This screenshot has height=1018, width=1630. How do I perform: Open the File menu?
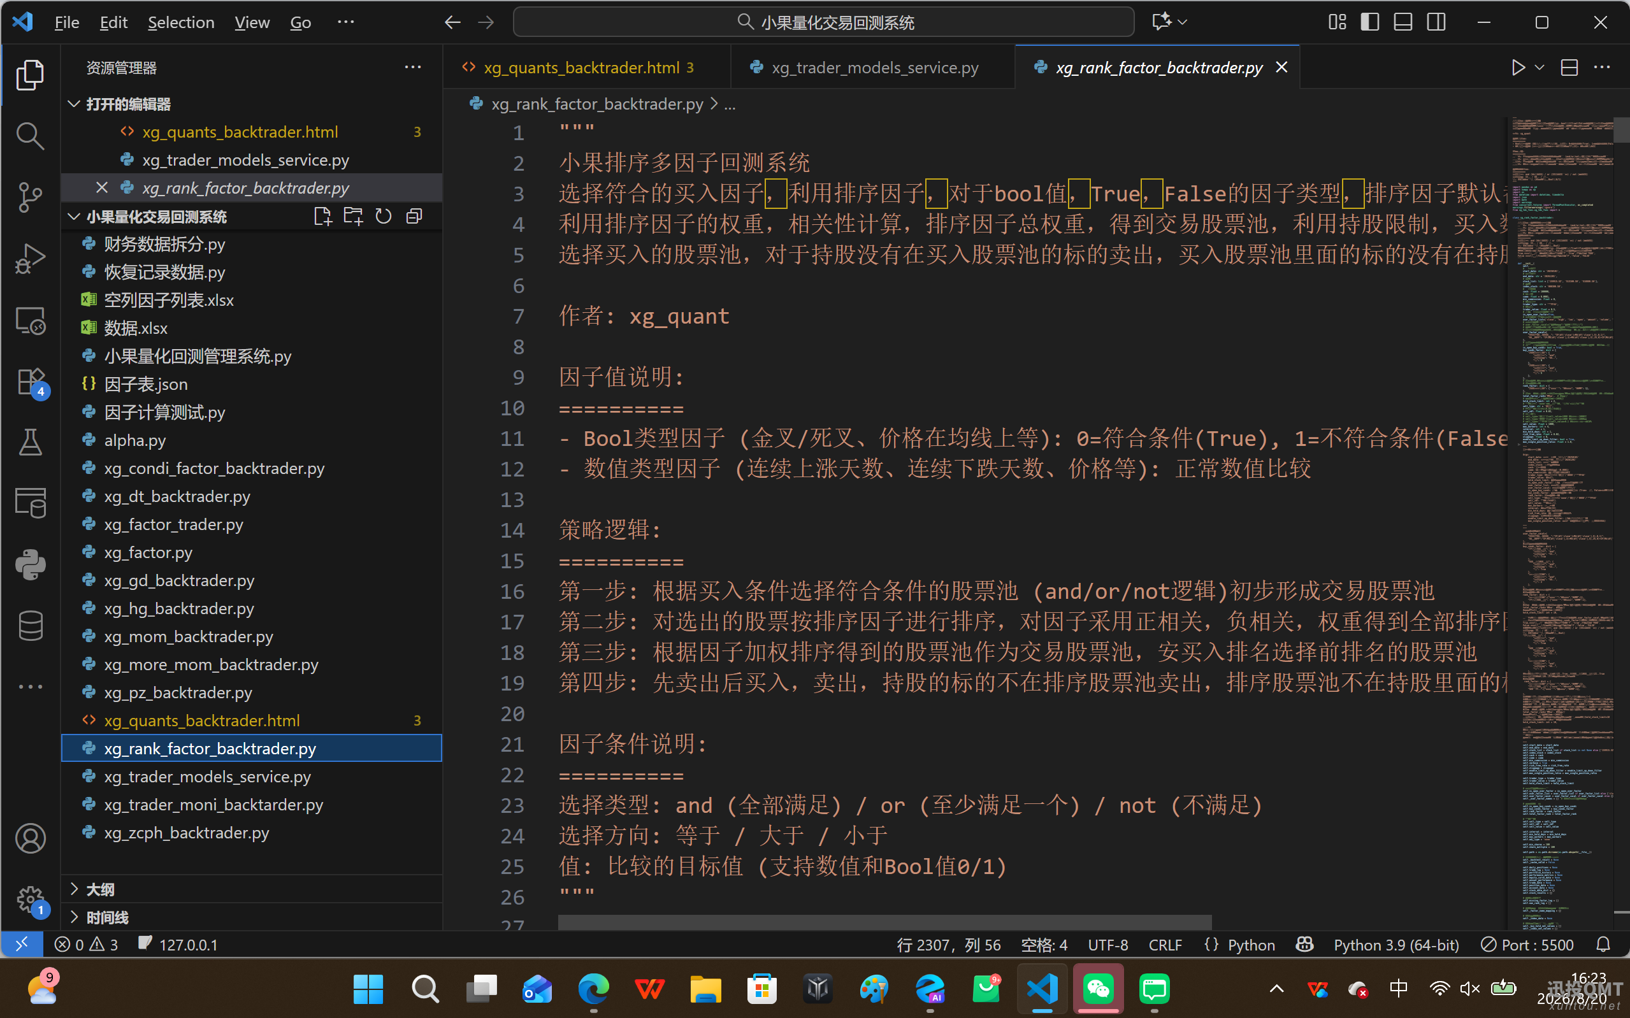pyautogui.click(x=67, y=22)
